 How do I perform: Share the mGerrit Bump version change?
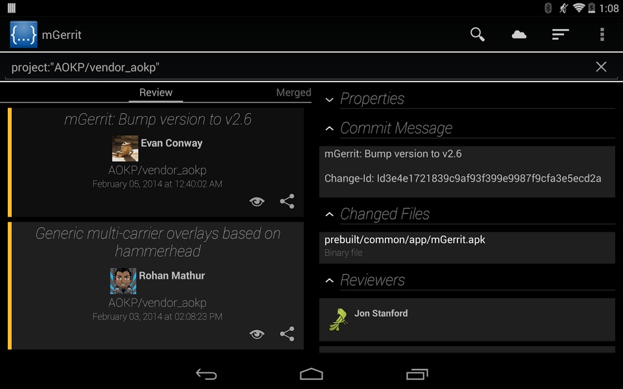(x=287, y=201)
